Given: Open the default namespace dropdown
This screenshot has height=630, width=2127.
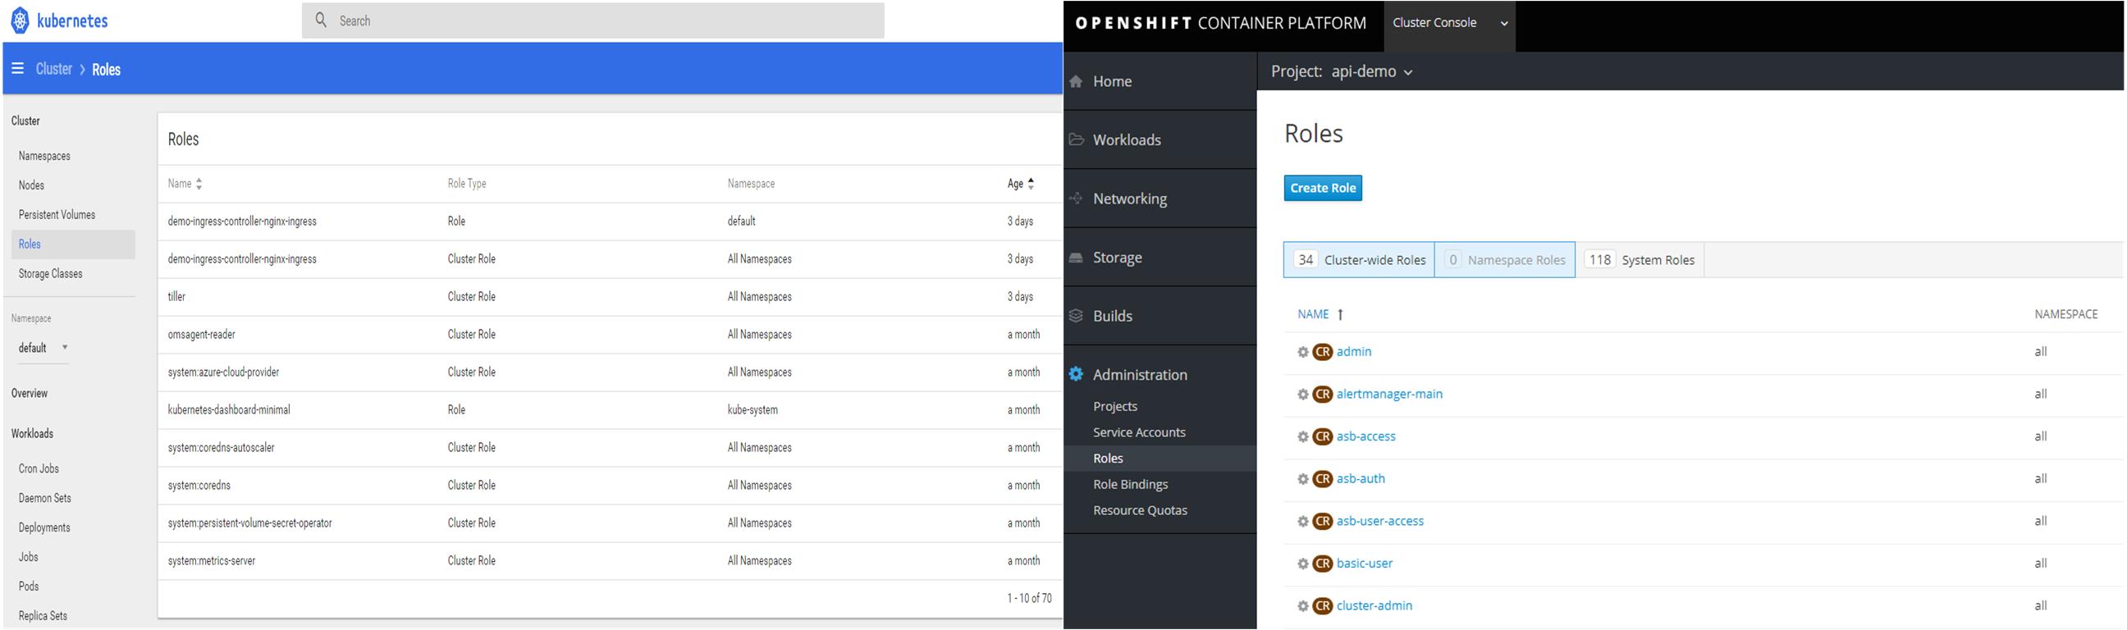Looking at the screenshot, I should (43, 348).
